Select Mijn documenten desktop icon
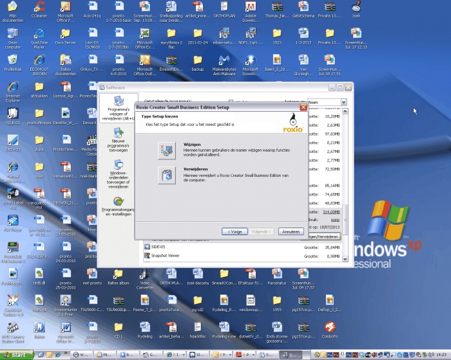 pyautogui.click(x=13, y=12)
